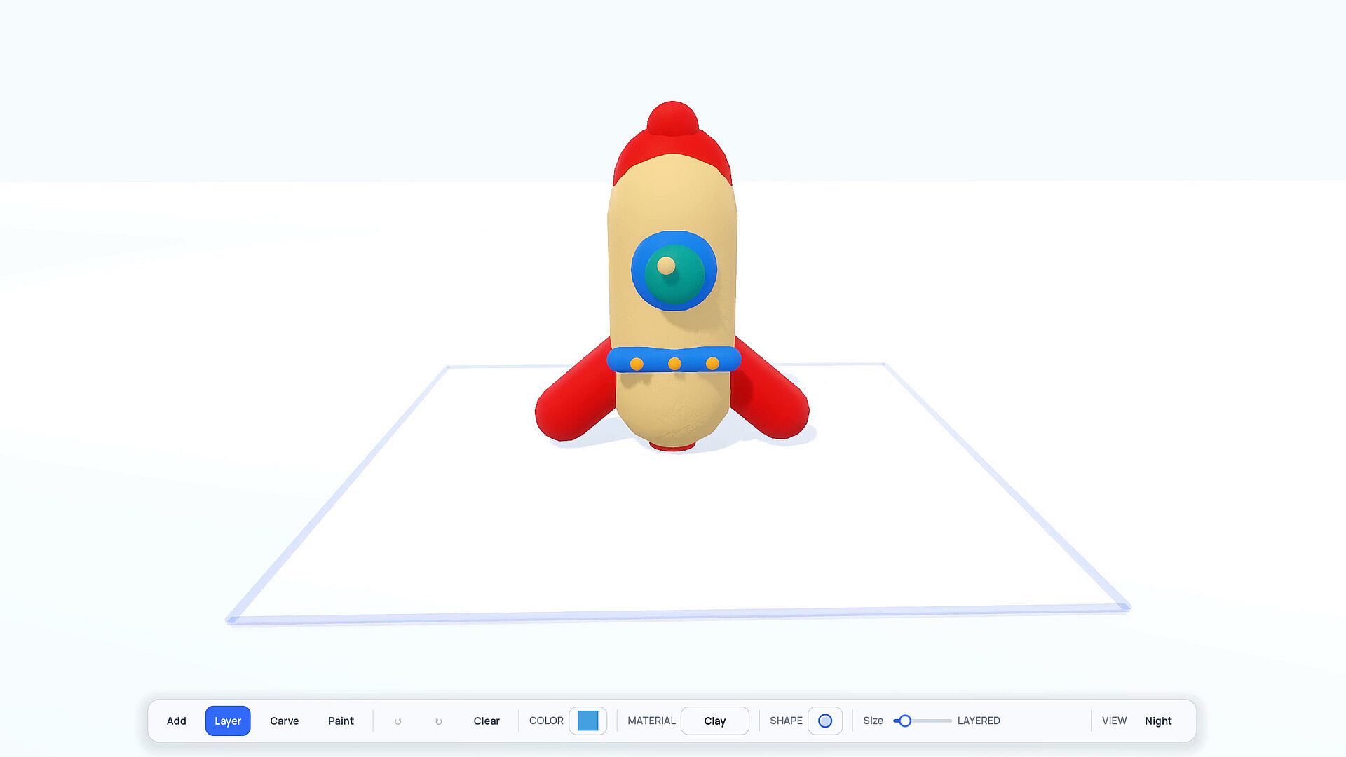The width and height of the screenshot is (1346, 757).
Task: Click the undo arrow icon
Action: click(397, 721)
